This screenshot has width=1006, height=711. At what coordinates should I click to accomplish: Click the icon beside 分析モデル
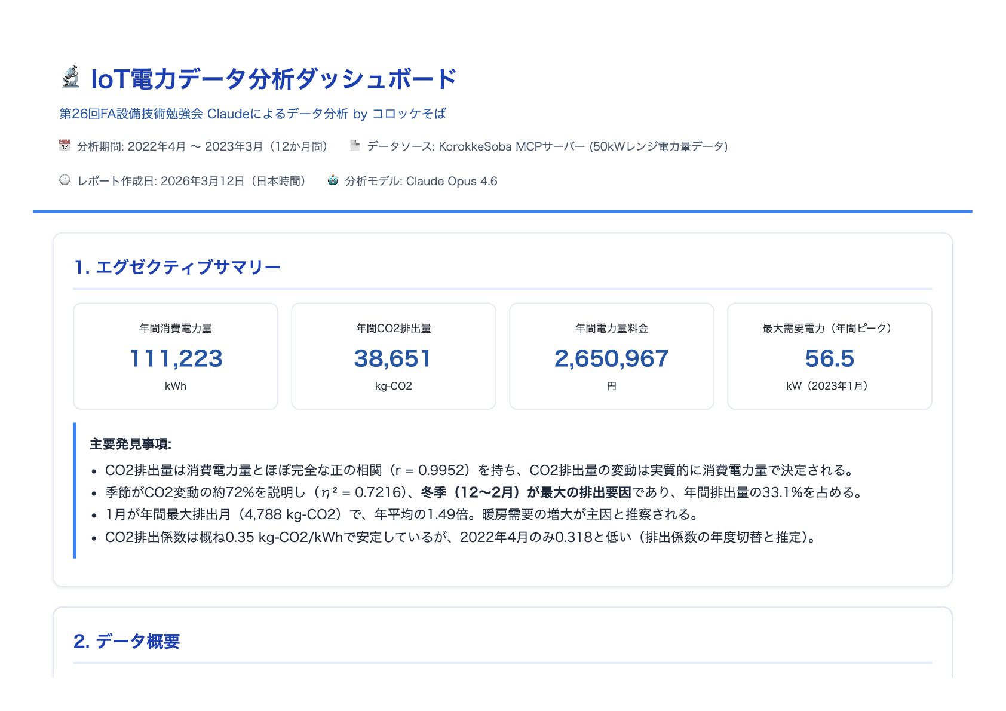[333, 180]
